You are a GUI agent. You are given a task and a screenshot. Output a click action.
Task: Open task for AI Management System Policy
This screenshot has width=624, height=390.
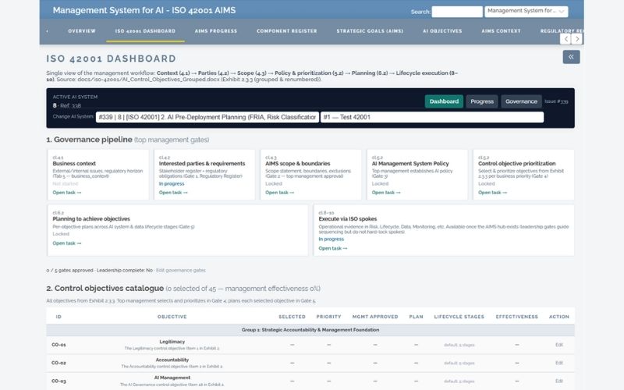(x=386, y=193)
